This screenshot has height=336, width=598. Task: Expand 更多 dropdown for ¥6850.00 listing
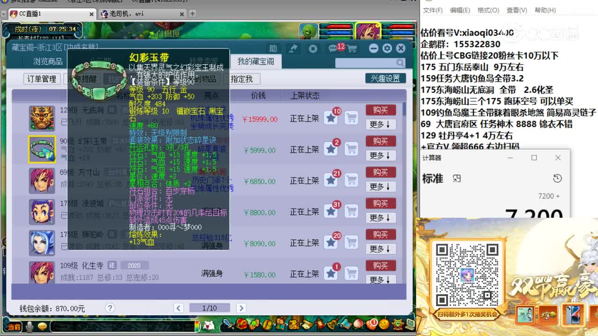point(381,187)
